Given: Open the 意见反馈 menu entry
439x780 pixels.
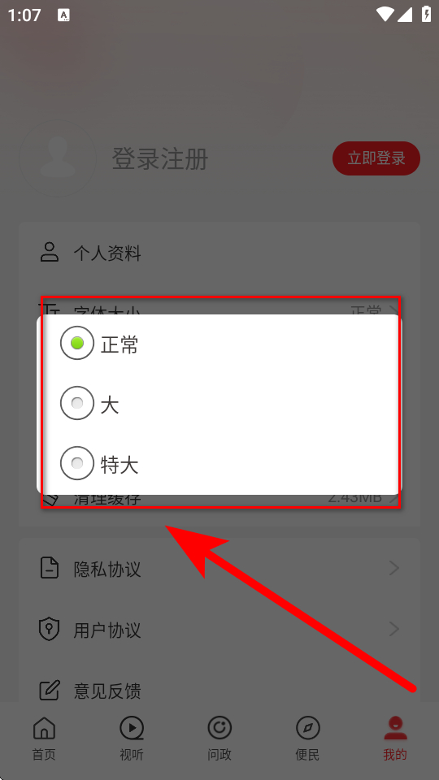Looking at the screenshot, I should click(219, 691).
